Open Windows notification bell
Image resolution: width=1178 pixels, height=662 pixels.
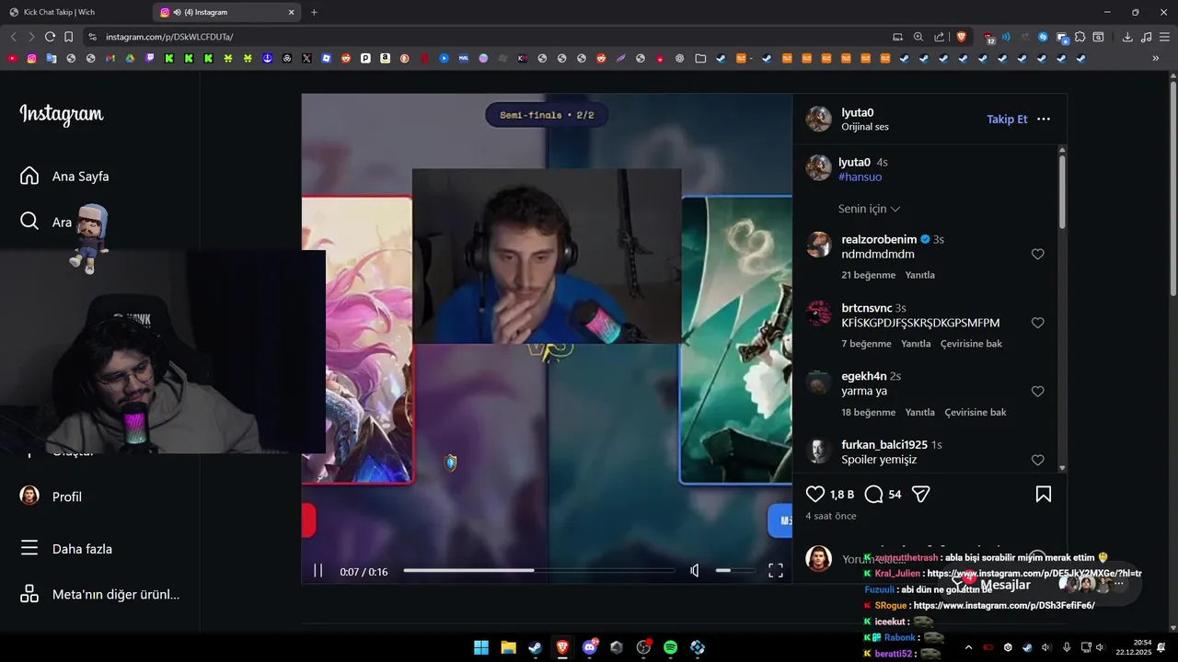[1161, 647]
